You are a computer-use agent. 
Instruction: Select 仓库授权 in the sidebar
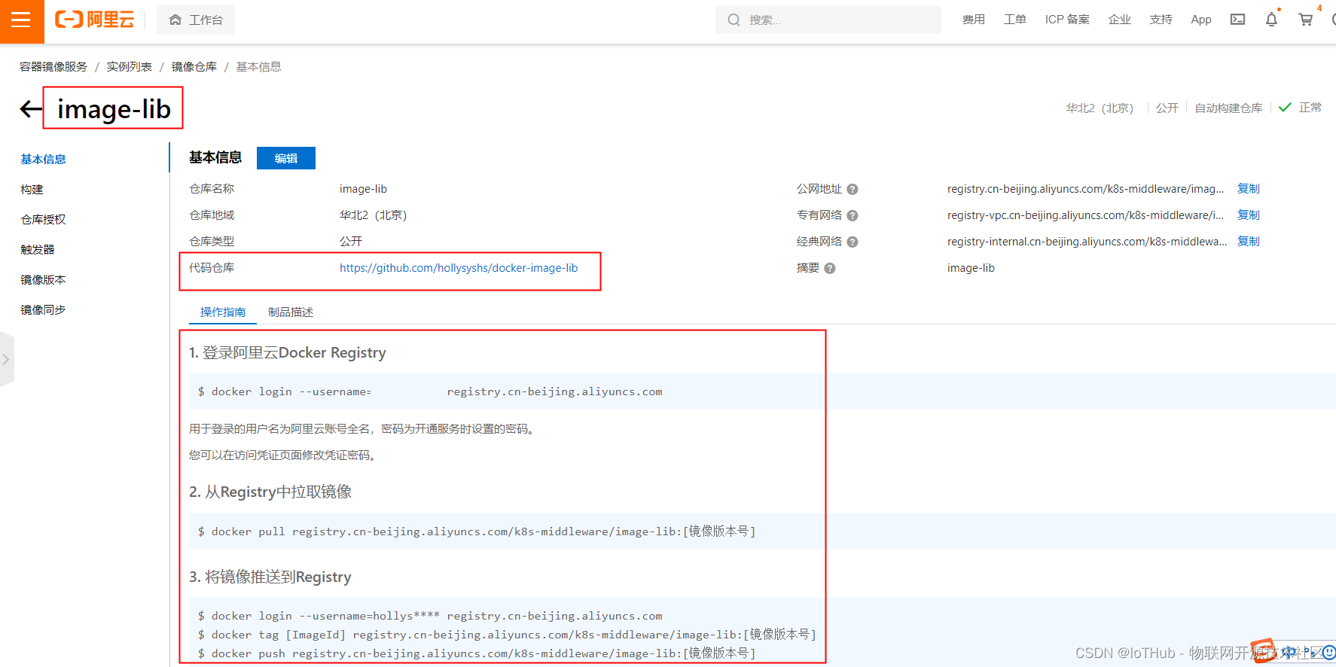[x=43, y=219]
